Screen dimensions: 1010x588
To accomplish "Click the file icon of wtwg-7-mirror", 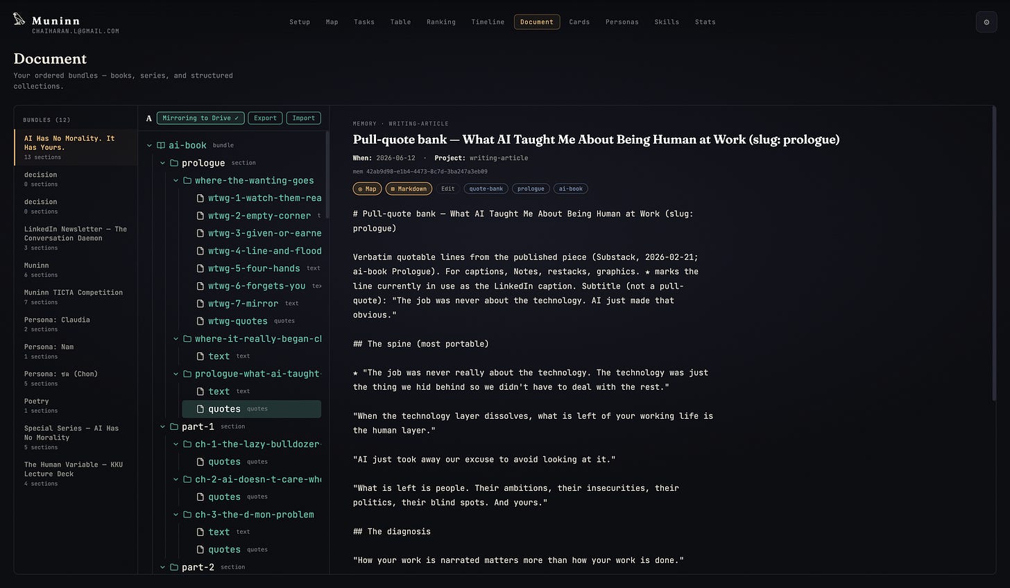I will pos(200,304).
